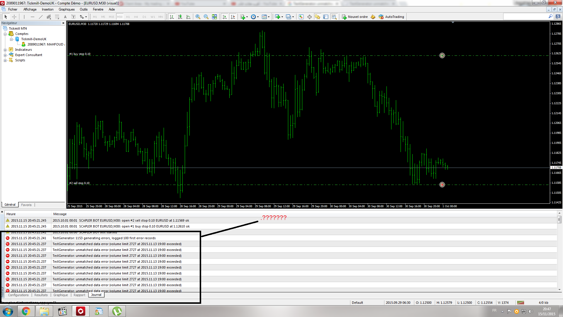Switch chart to candlesticks
This screenshot has height=317, width=563.
(x=180, y=17)
